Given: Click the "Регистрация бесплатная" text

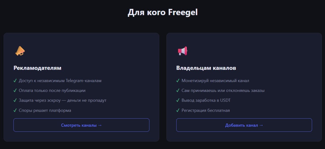Looking at the screenshot, I should click(x=206, y=110).
